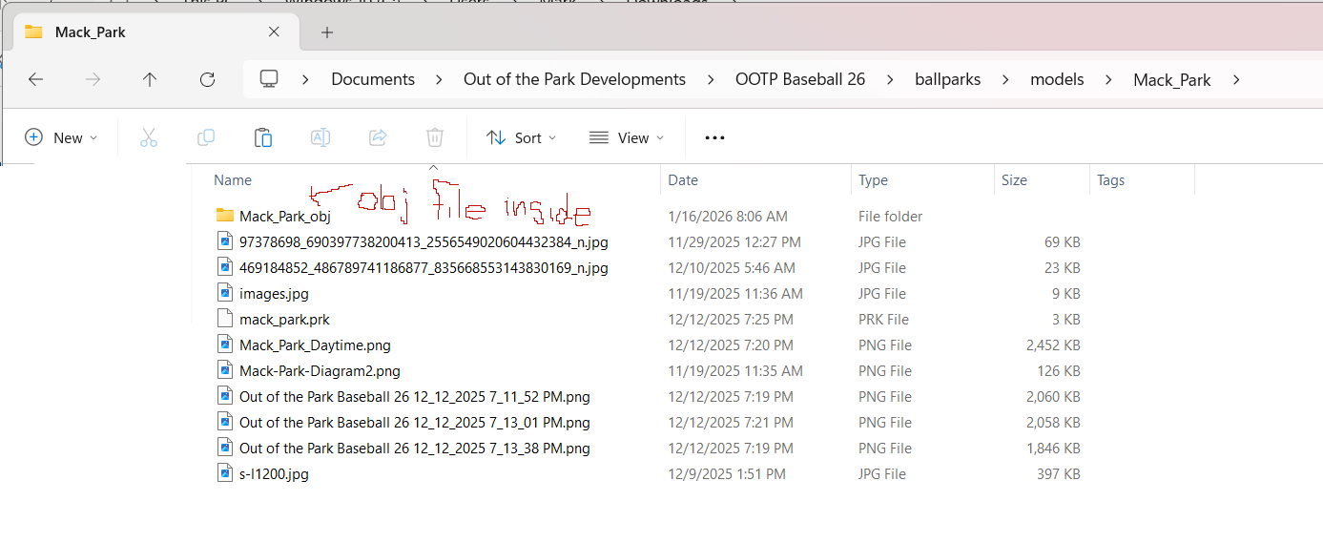Go back with the left arrow

[35, 79]
